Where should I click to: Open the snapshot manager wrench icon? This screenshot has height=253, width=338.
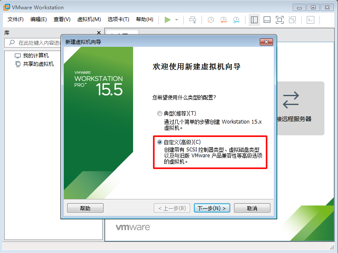[236, 20]
